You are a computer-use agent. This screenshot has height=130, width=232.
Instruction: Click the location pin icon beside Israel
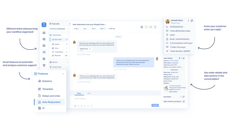click(x=167, y=35)
